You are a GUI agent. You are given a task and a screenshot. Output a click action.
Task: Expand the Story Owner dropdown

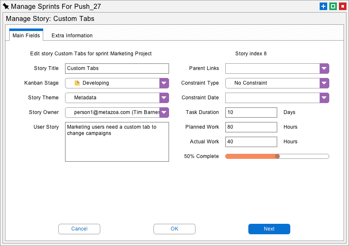[164, 112]
